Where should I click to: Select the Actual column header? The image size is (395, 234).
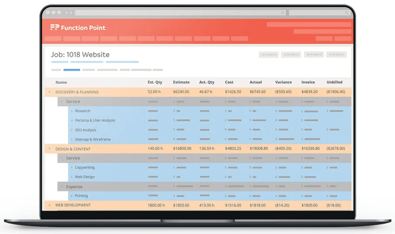(256, 82)
